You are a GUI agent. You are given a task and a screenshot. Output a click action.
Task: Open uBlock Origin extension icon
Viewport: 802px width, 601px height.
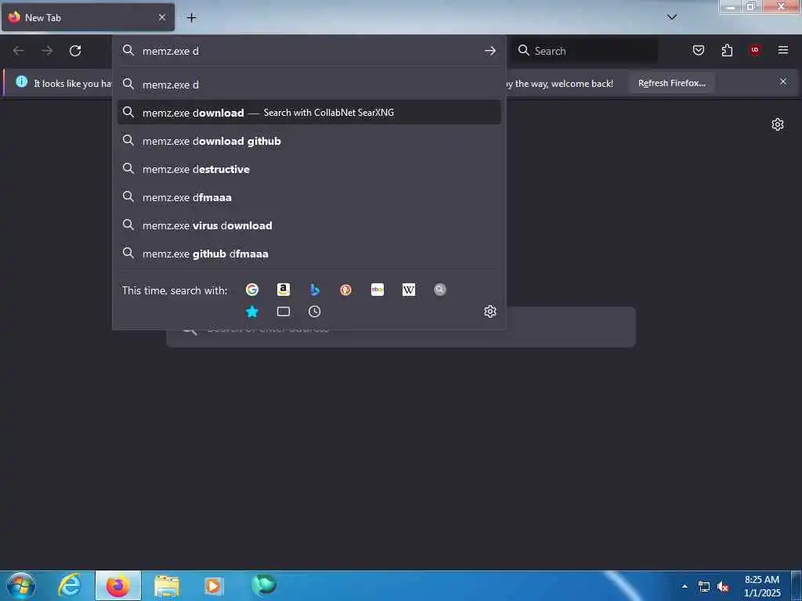755,50
